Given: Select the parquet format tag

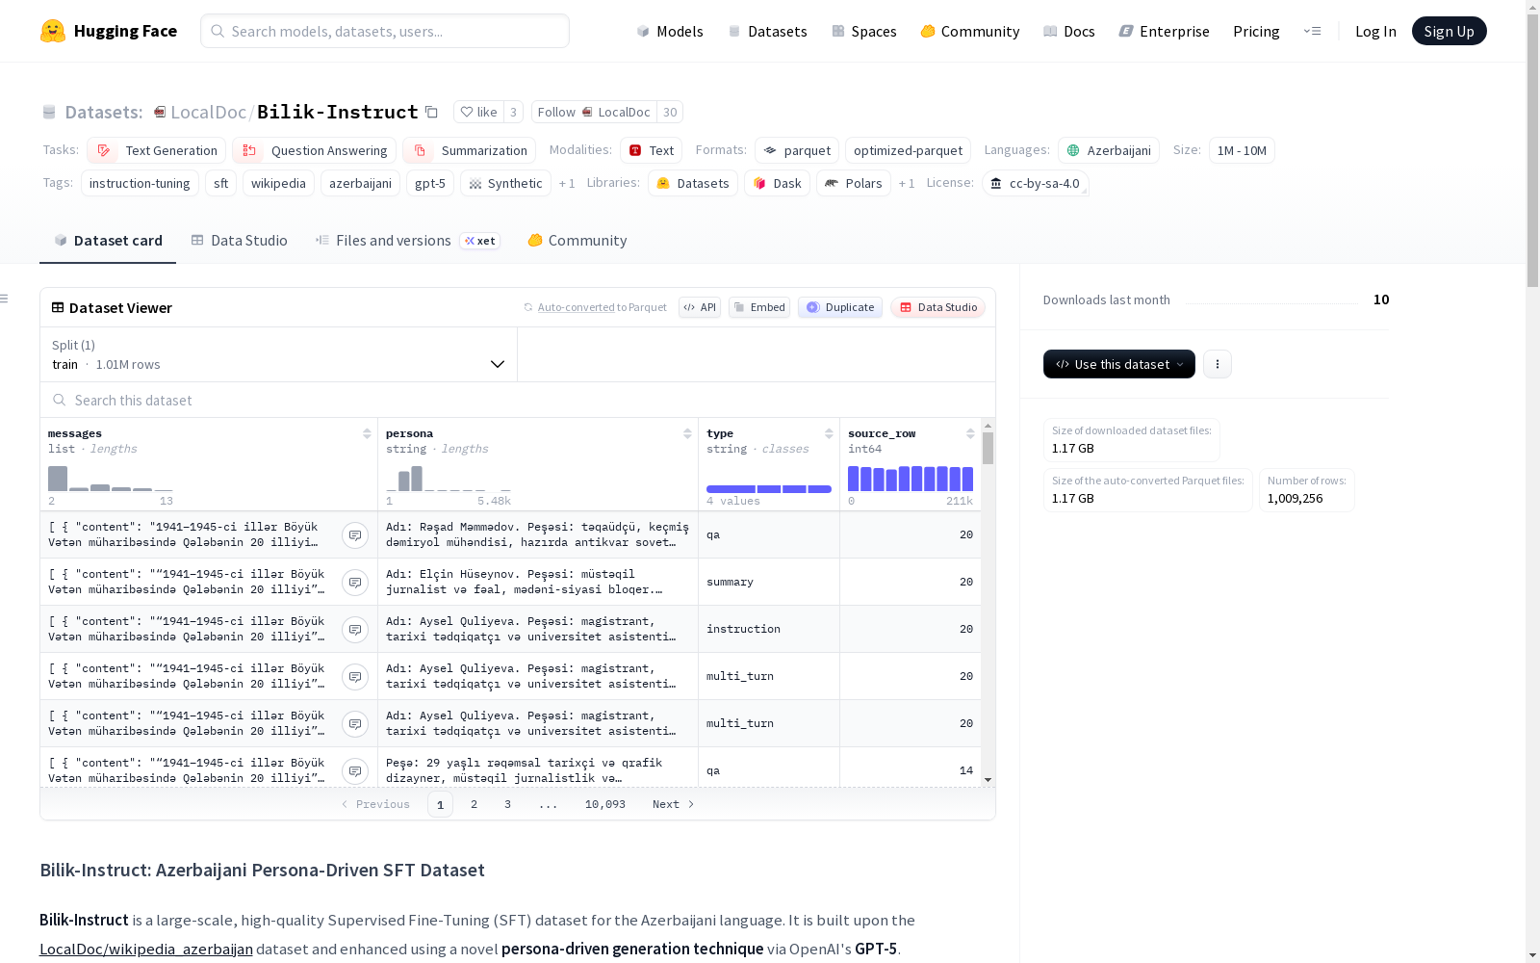Looking at the screenshot, I should [797, 150].
